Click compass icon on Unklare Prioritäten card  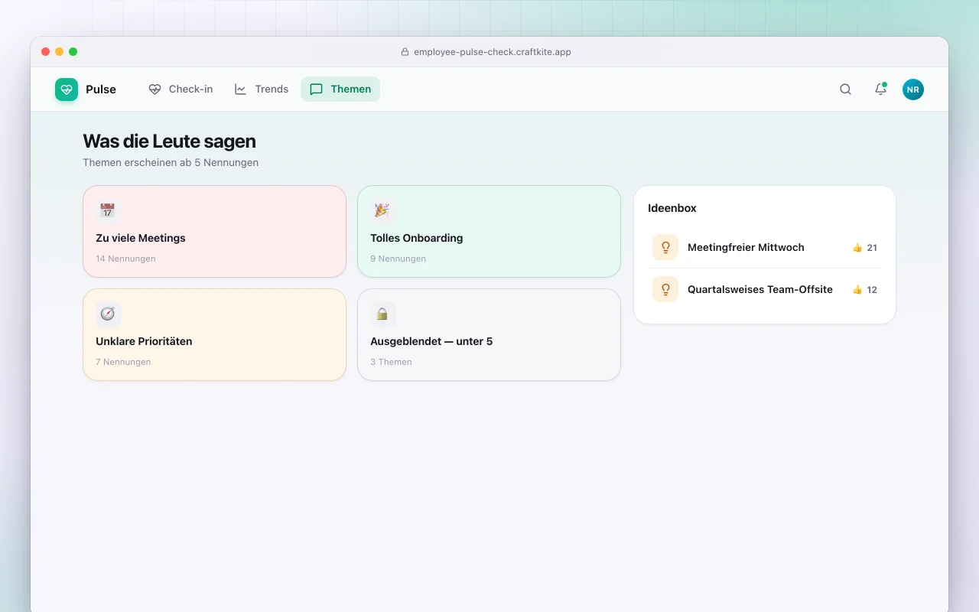point(108,314)
